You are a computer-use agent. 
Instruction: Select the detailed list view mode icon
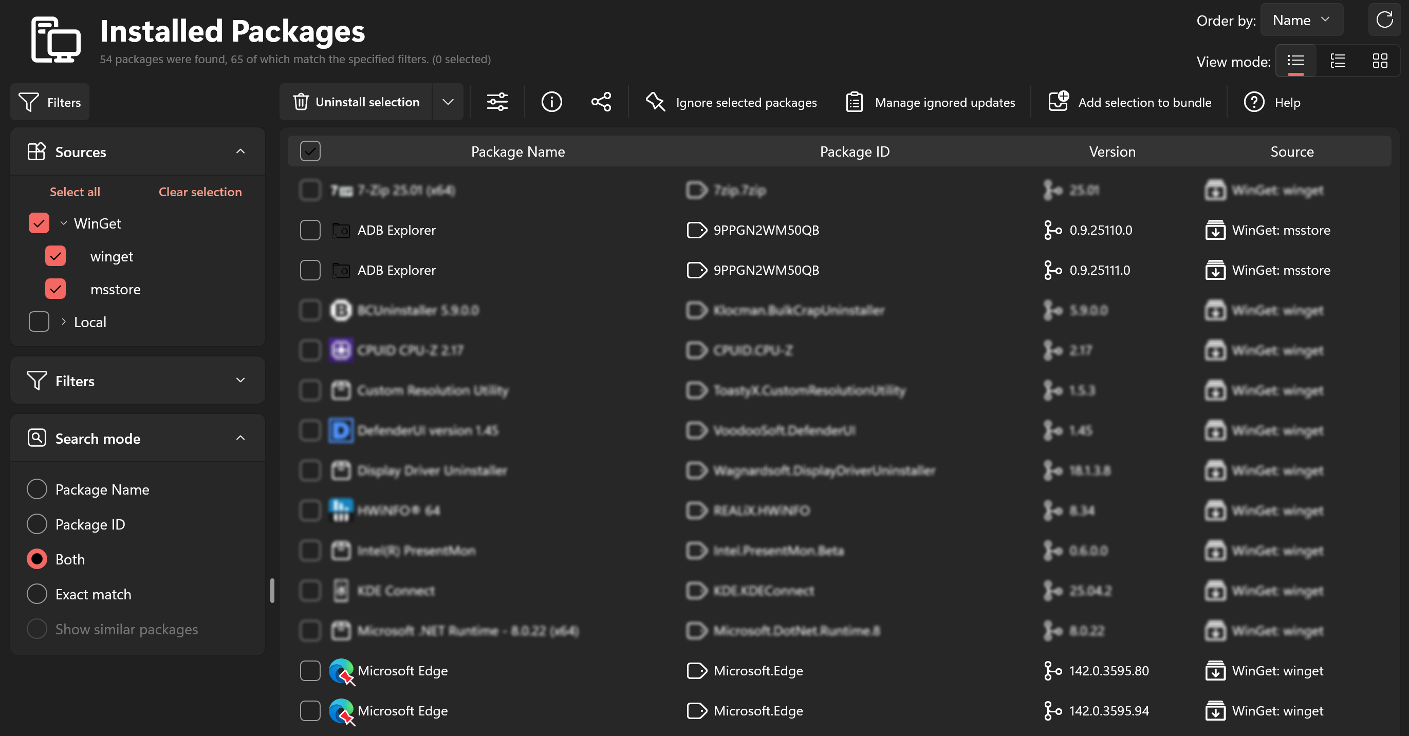pyautogui.click(x=1338, y=61)
